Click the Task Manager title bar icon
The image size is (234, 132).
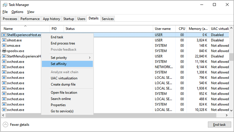click(x=5, y=5)
